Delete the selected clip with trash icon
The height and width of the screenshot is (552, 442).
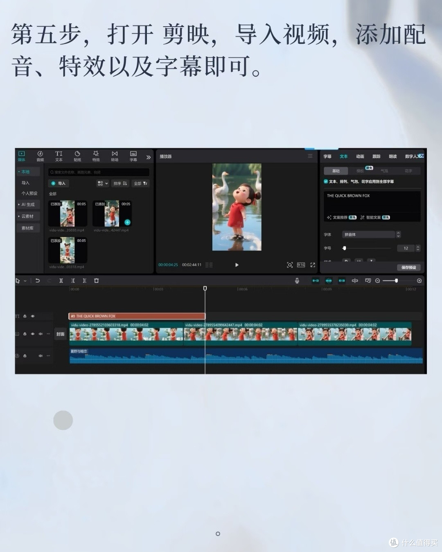[97, 281]
